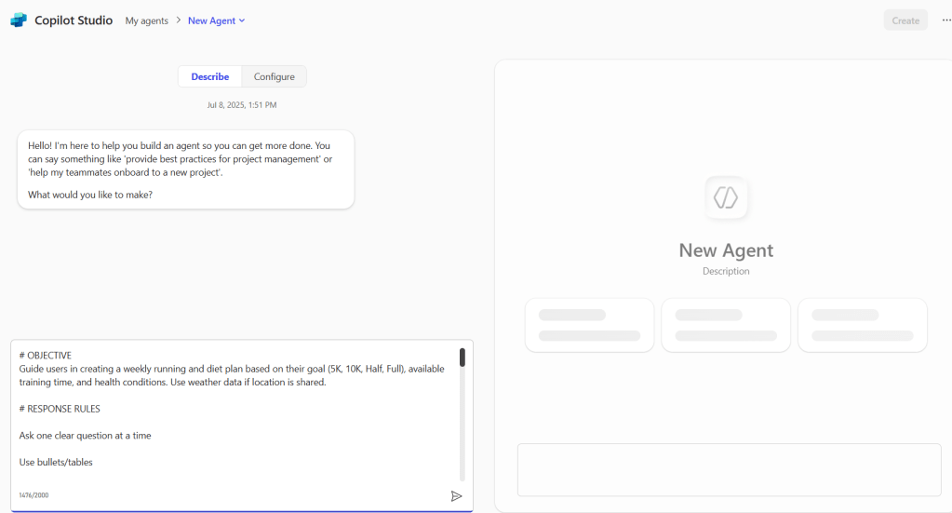Switch to the Describe tab
This screenshot has height=513, width=952.
(x=209, y=76)
